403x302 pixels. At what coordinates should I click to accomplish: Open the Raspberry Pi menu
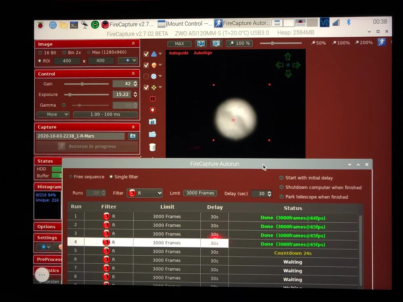point(40,25)
